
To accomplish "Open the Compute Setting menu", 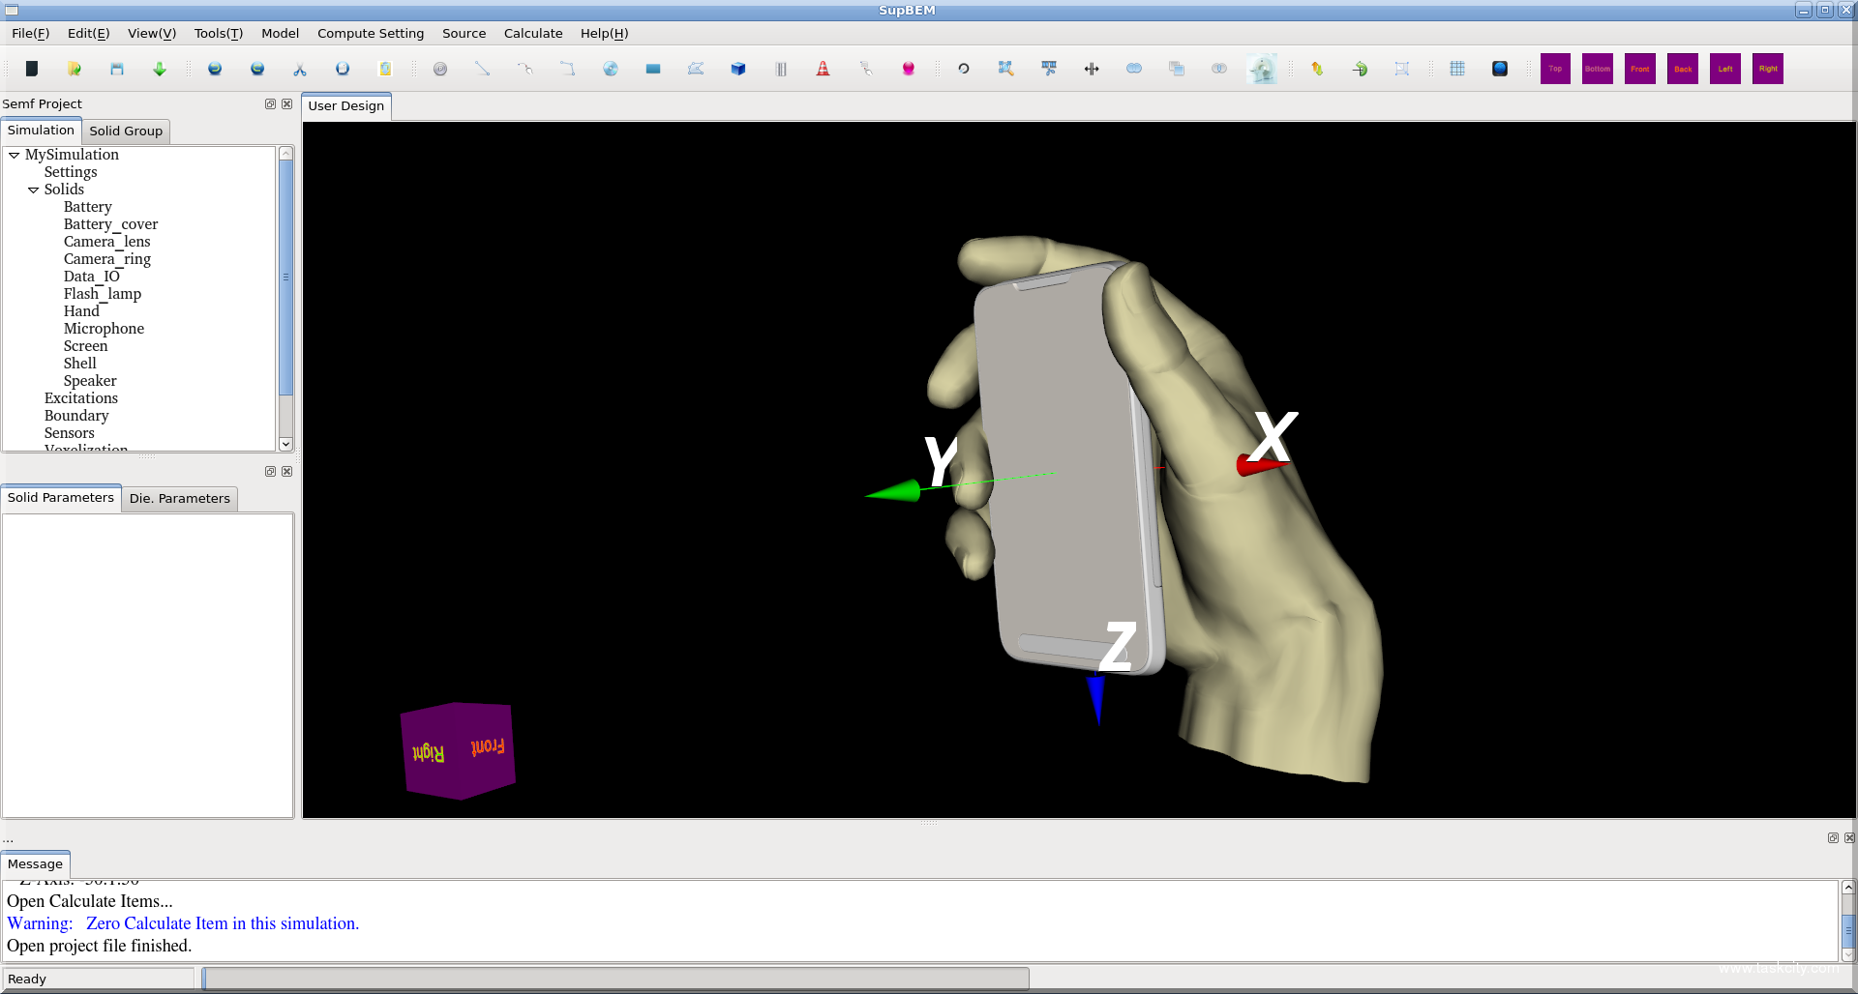I will tap(371, 33).
